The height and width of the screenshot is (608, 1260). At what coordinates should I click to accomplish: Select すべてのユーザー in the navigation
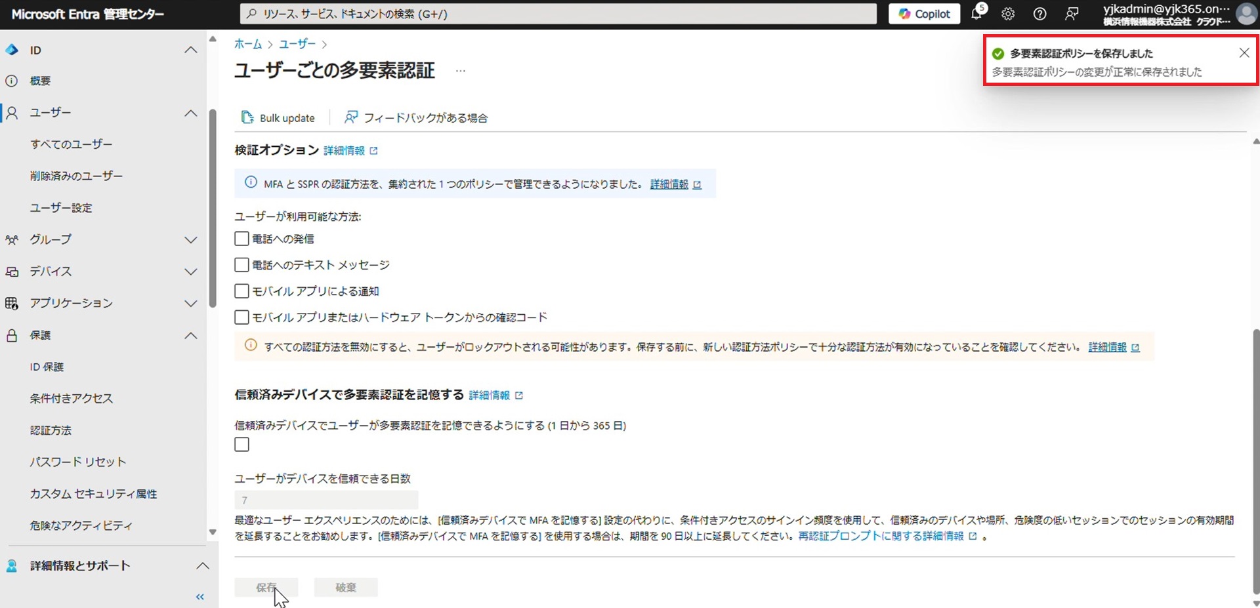point(72,144)
